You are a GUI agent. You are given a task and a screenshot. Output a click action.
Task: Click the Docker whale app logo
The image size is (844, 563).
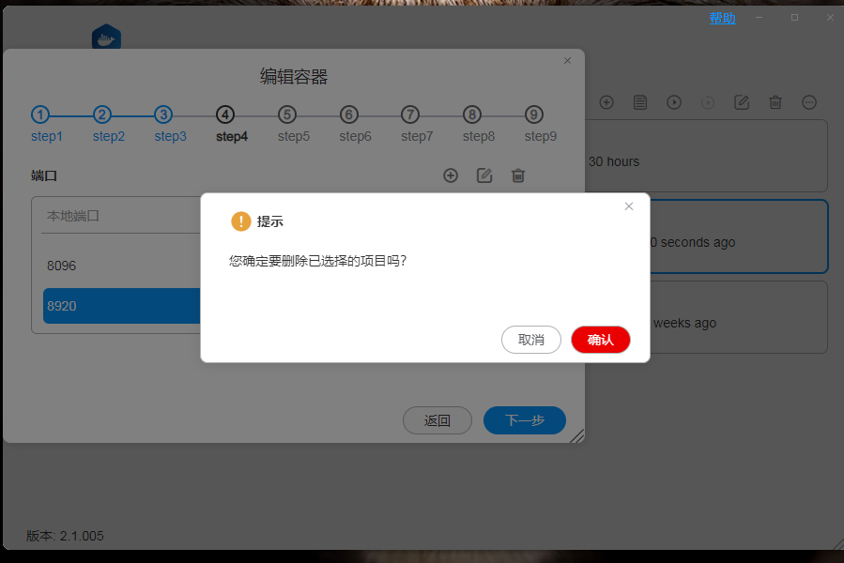point(106,37)
